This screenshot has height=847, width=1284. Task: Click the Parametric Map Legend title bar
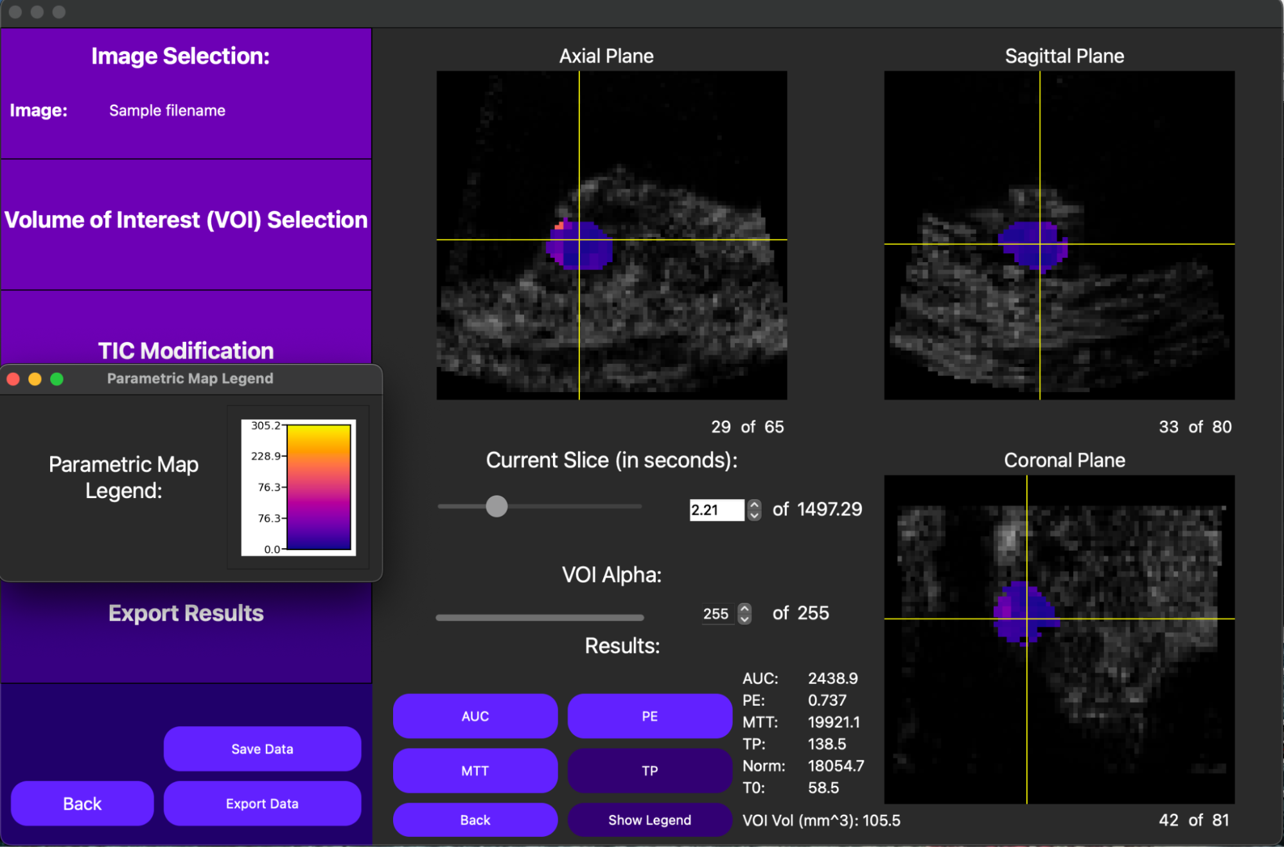pyautogui.click(x=190, y=379)
